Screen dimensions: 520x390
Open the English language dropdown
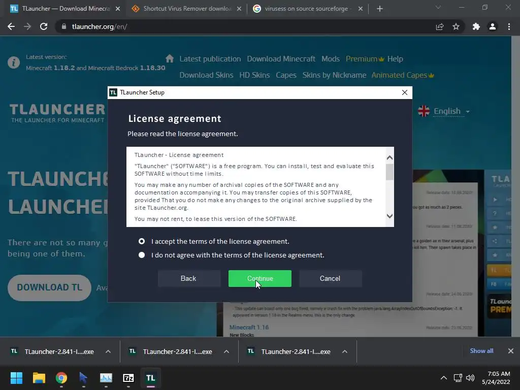pyautogui.click(x=451, y=111)
